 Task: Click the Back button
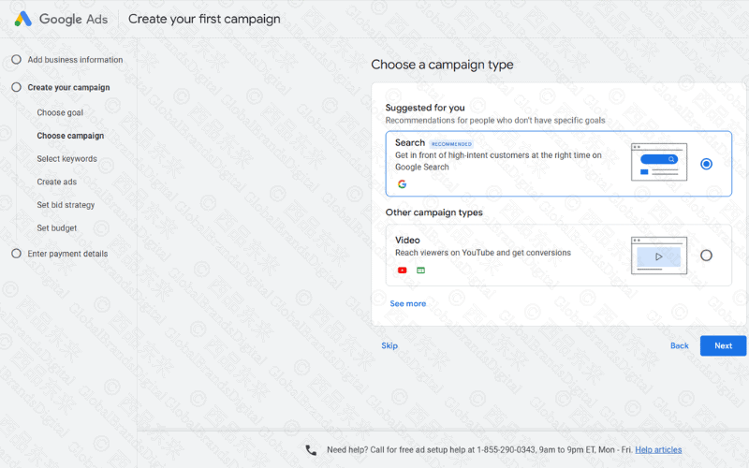coord(679,345)
